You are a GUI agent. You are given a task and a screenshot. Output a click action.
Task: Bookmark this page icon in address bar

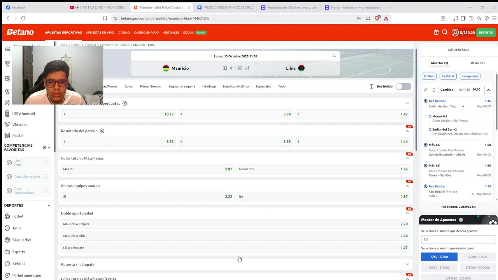click(x=105, y=18)
